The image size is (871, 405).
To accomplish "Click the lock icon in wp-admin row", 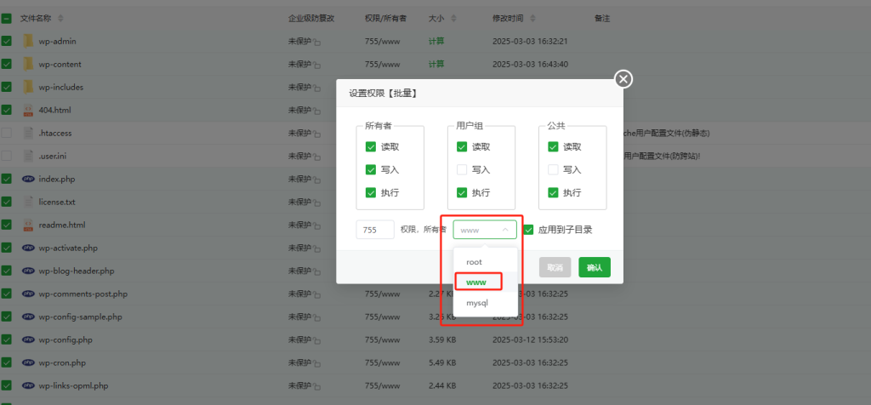I will [318, 42].
